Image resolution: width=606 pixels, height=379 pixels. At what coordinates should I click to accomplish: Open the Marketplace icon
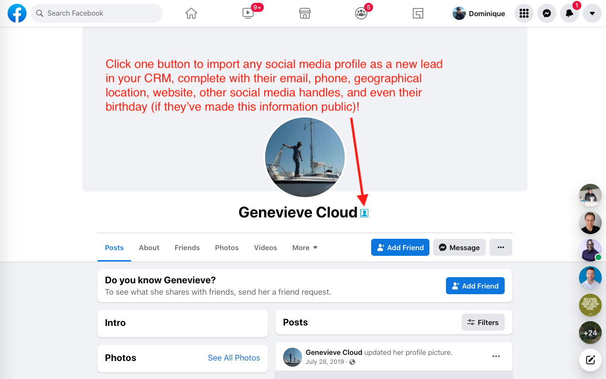[305, 13]
